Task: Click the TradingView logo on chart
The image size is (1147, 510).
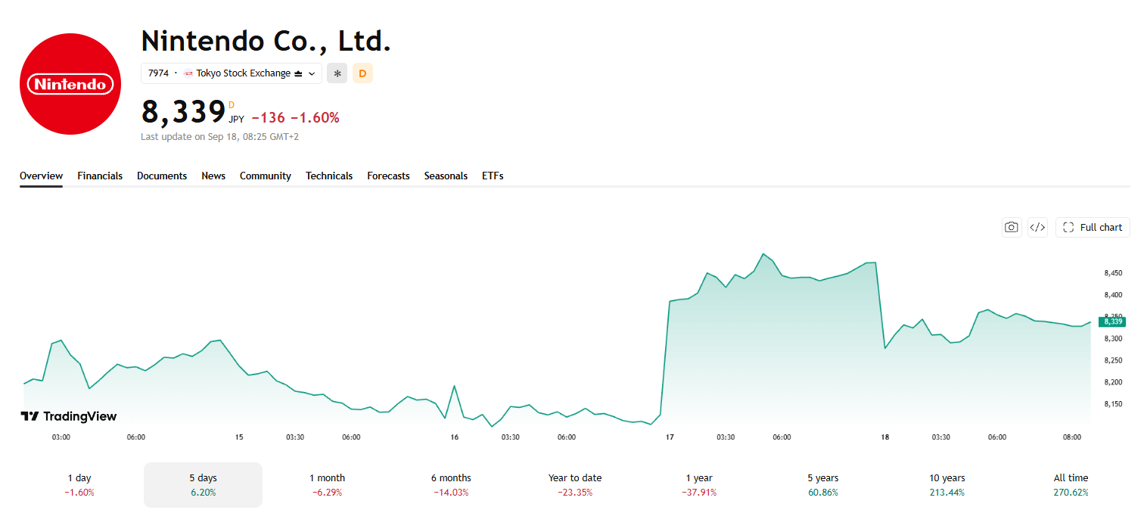Action: click(x=69, y=416)
